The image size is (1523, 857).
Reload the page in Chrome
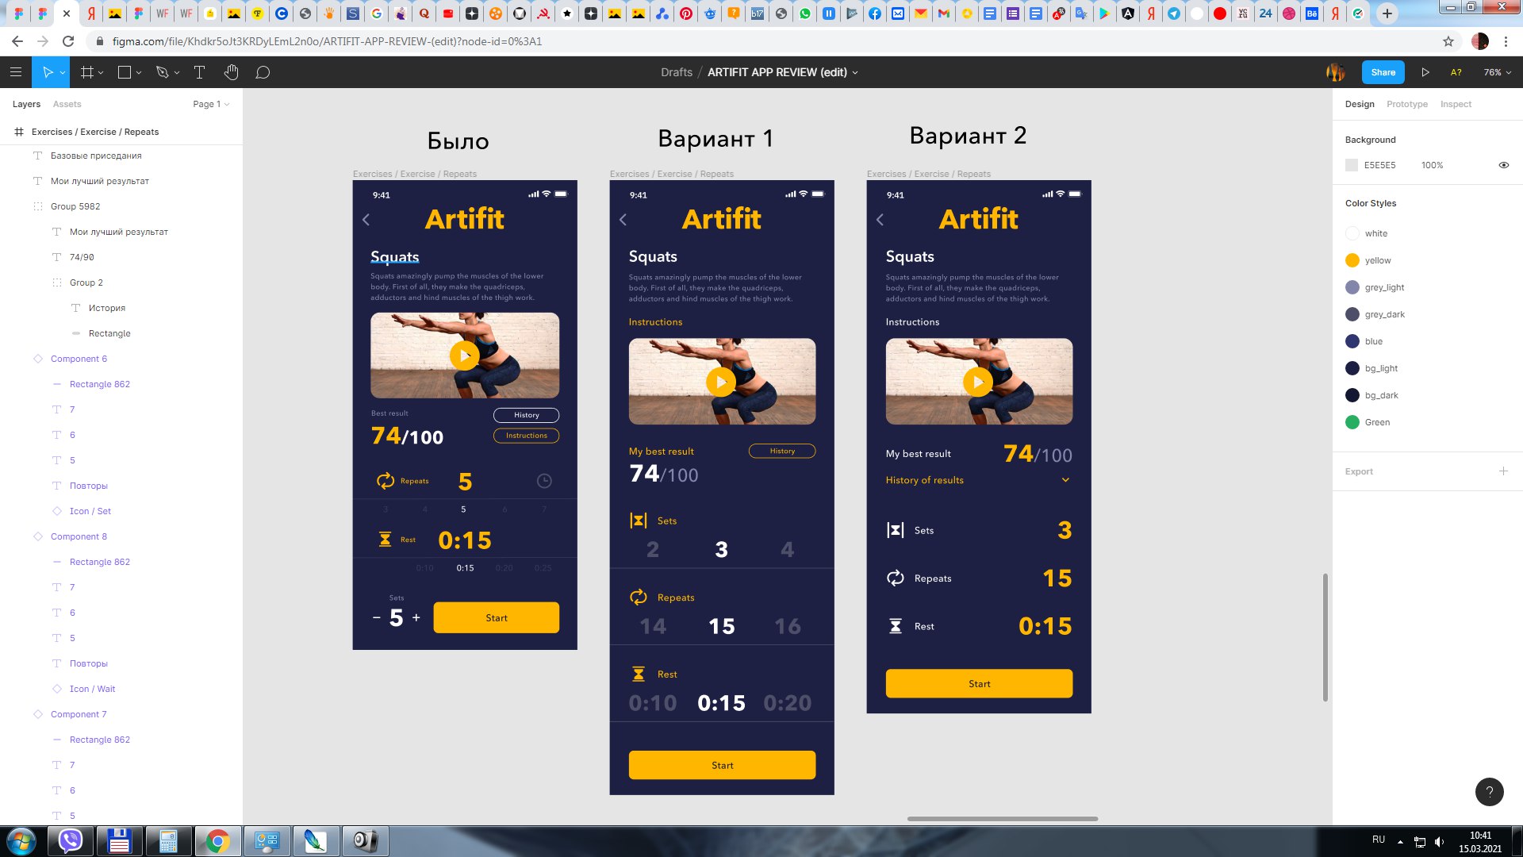[x=68, y=41]
